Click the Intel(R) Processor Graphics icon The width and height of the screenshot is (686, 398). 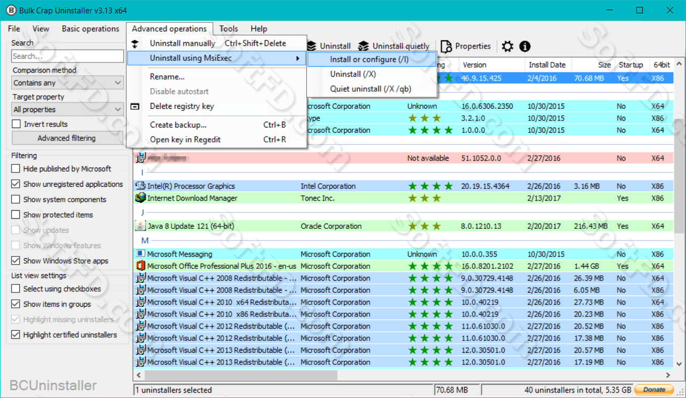click(140, 186)
